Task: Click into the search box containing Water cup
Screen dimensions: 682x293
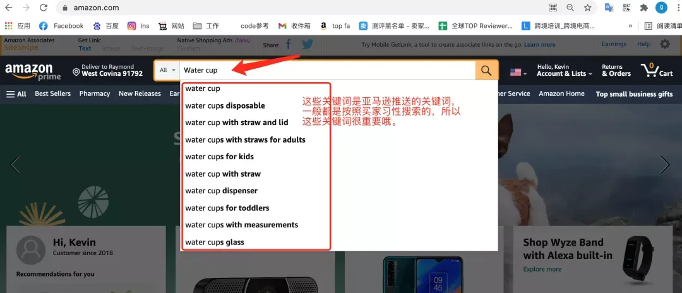Action: 327,70
